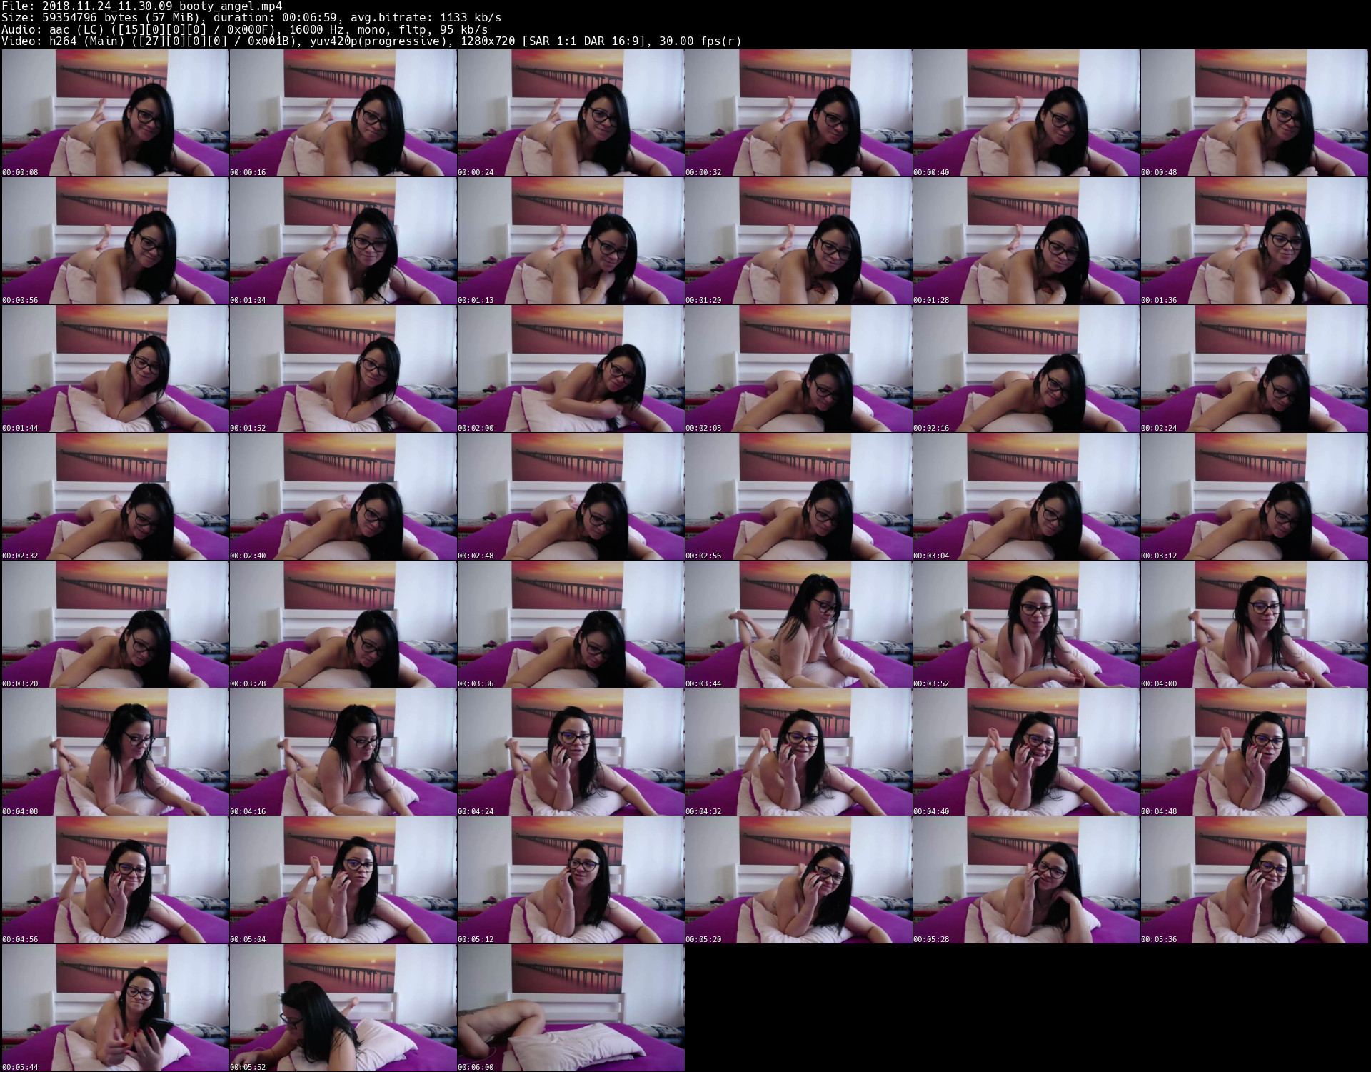Image resolution: width=1371 pixels, height=1072 pixels.
Task: Click the 'Video: h264 (Main)' info line
Action: (x=371, y=41)
